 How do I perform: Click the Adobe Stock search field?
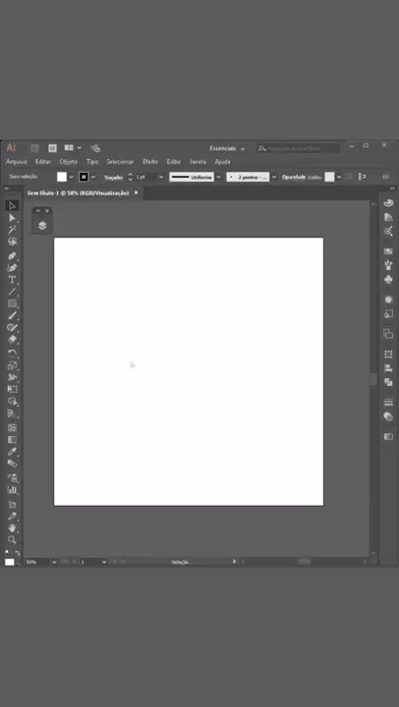click(x=299, y=148)
